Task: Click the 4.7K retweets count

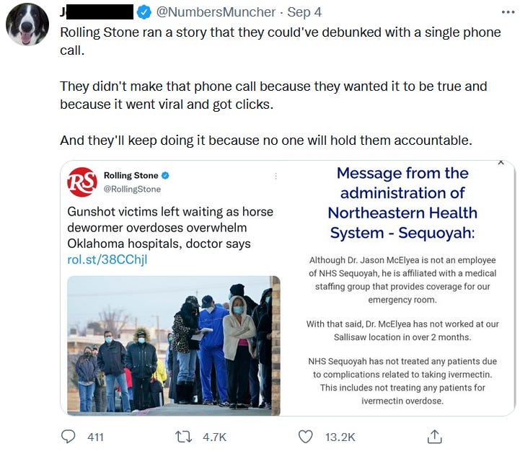Action: coord(215,437)
